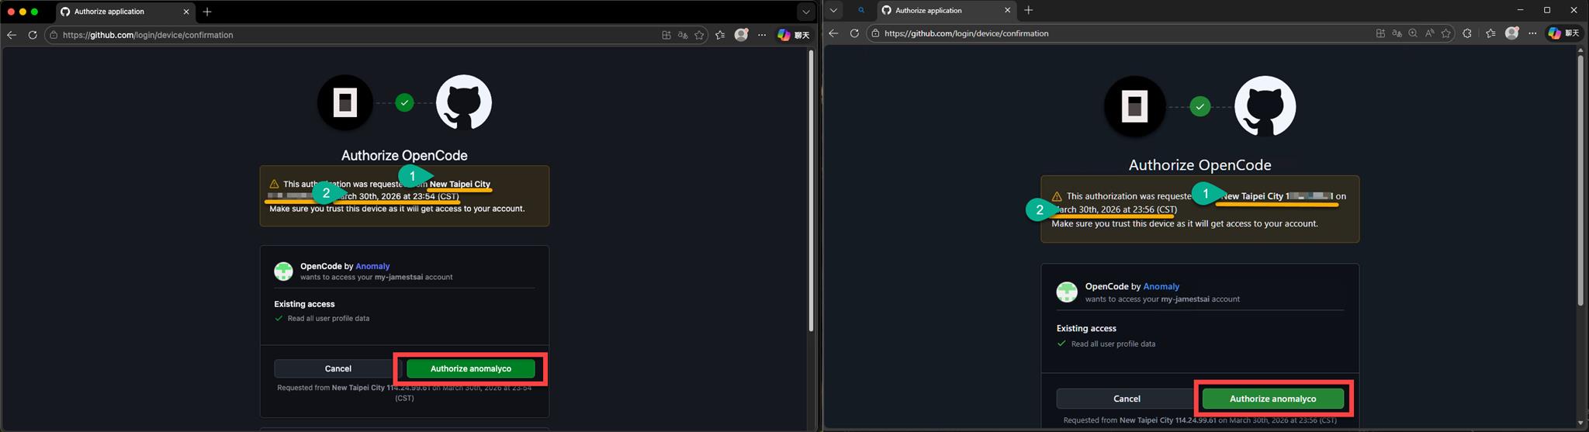Open the more options menu in Windows browser

(x=1532, y=33)
